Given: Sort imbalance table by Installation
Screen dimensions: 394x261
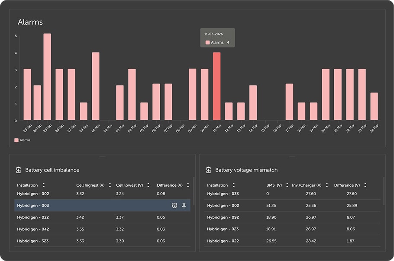Looking at the screenshot, I should click(43, 185).
